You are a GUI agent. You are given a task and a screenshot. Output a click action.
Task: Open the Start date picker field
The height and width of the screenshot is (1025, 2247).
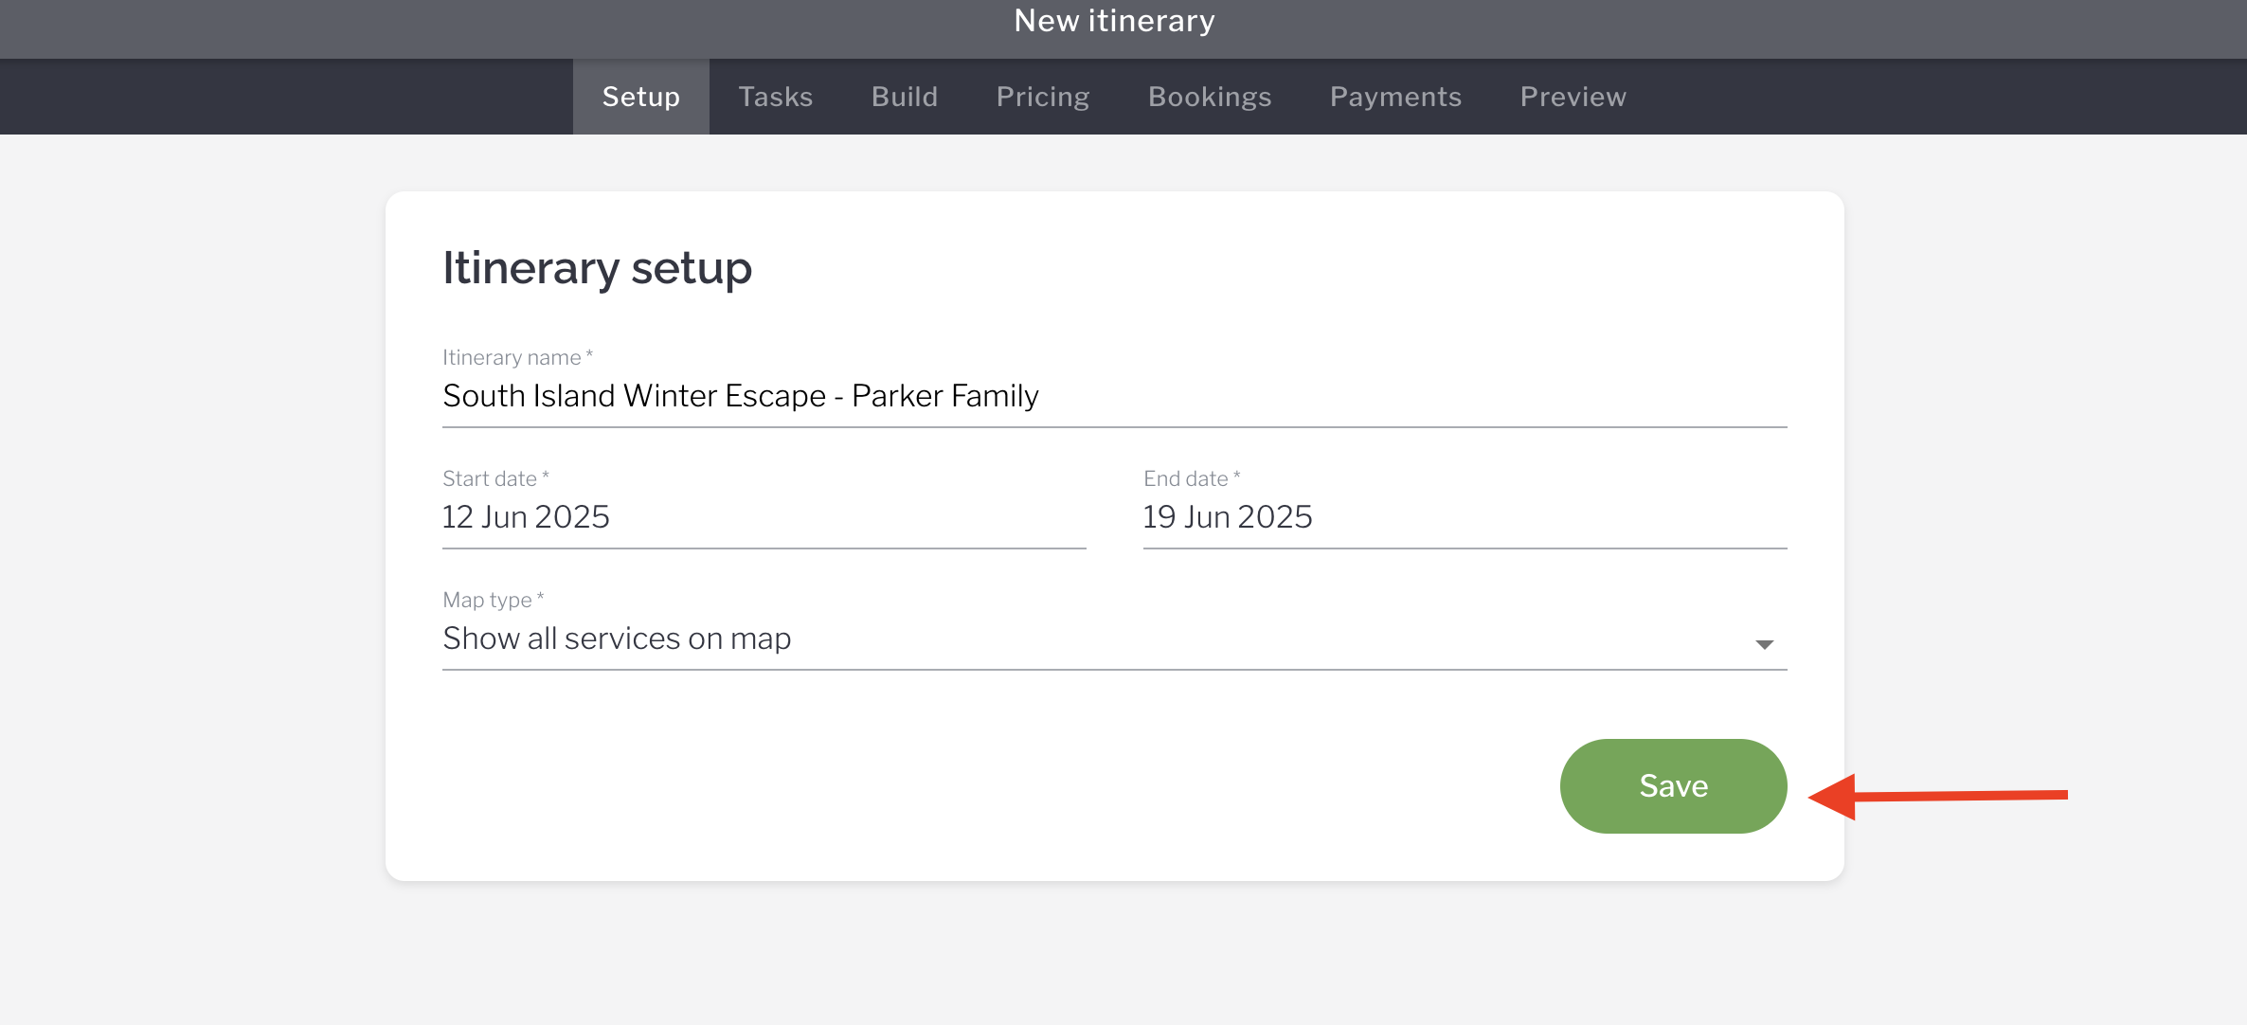pos(763,517)
